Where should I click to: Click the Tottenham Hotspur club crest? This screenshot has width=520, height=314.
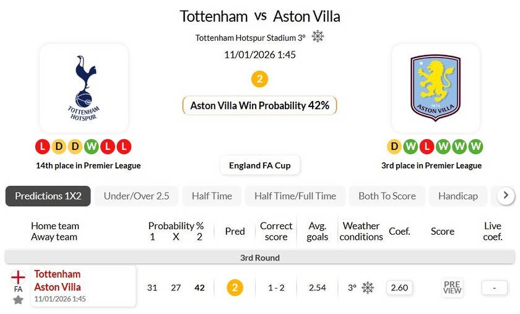(84, 88)
